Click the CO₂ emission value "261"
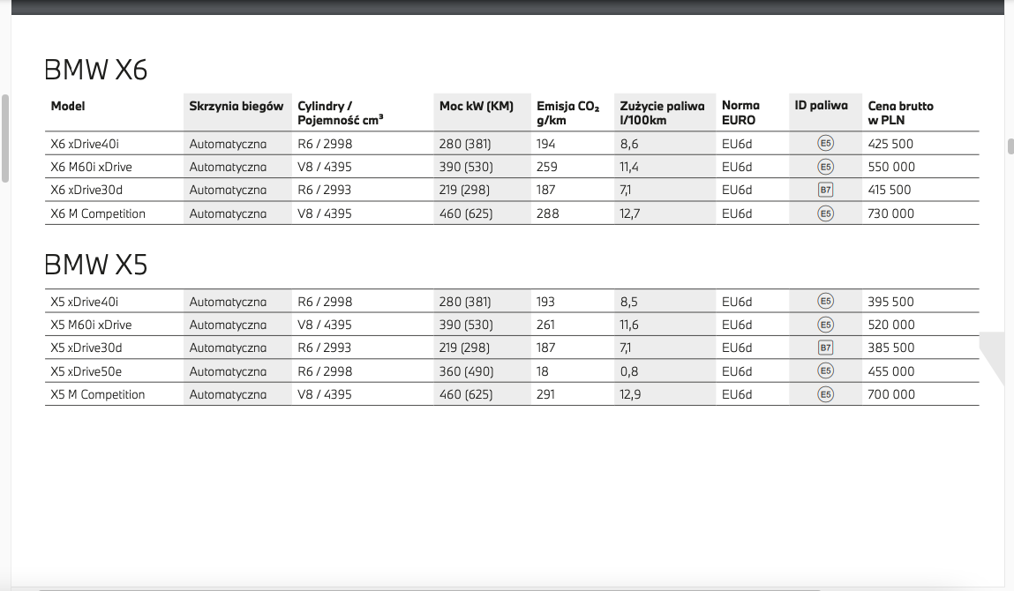This screenshot has width=1014, height=591. pos(545,325)
